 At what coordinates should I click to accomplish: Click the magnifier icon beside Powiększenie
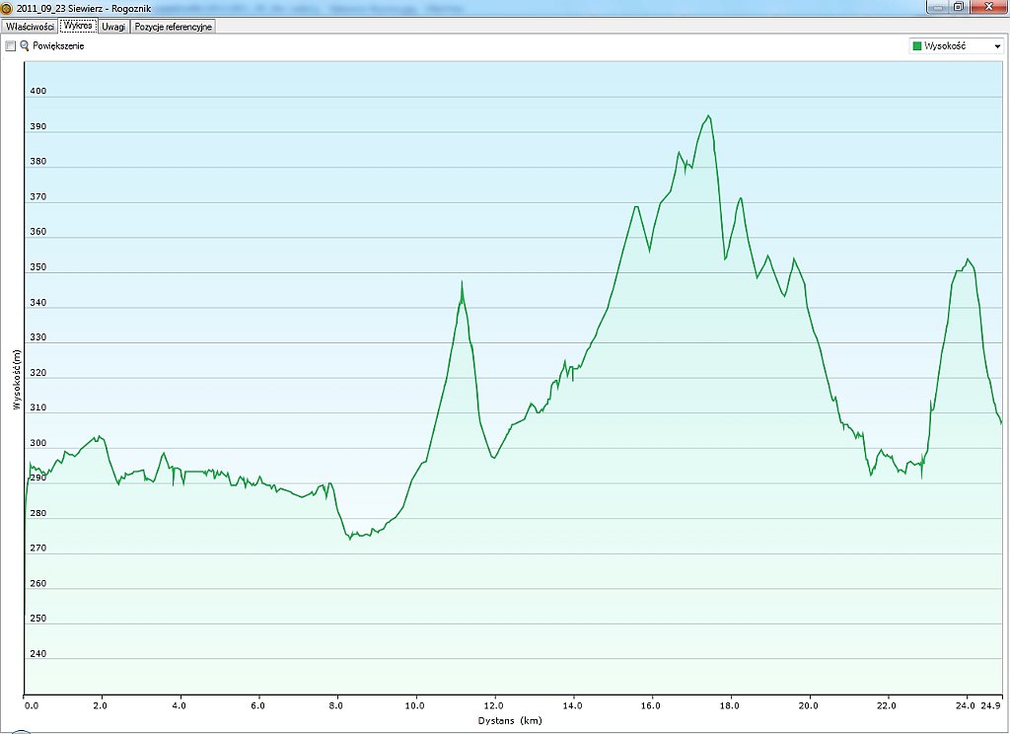25,46
